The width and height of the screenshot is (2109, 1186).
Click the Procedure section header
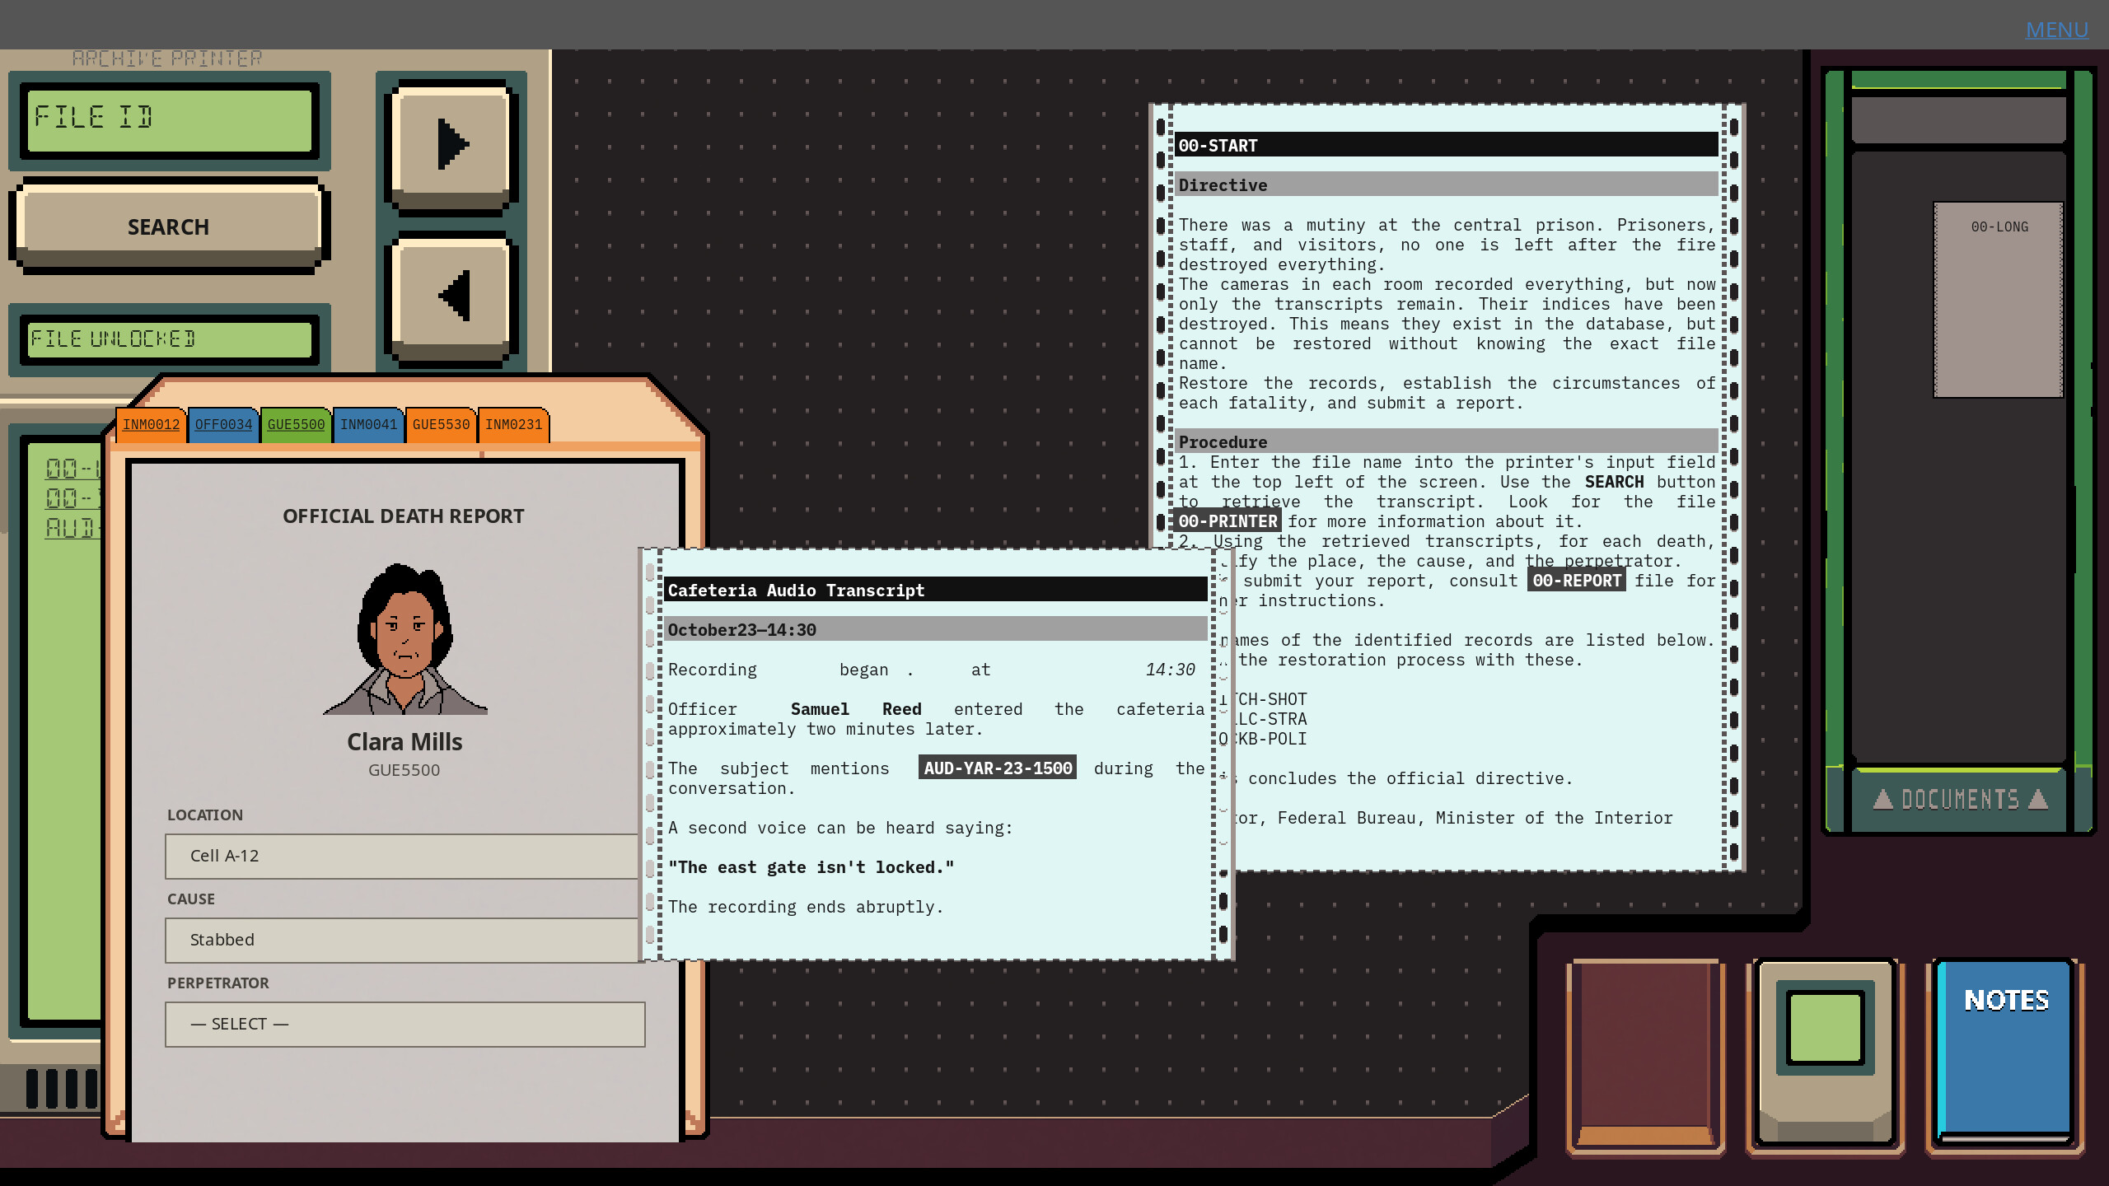tap(1446, 441)
